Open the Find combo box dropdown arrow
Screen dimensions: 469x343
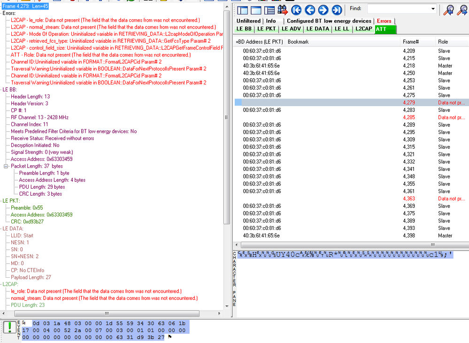click(433, 8)
